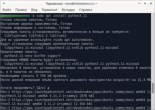The image size is (155, 110).
Task: Close the terminal window
Action: 151,3
